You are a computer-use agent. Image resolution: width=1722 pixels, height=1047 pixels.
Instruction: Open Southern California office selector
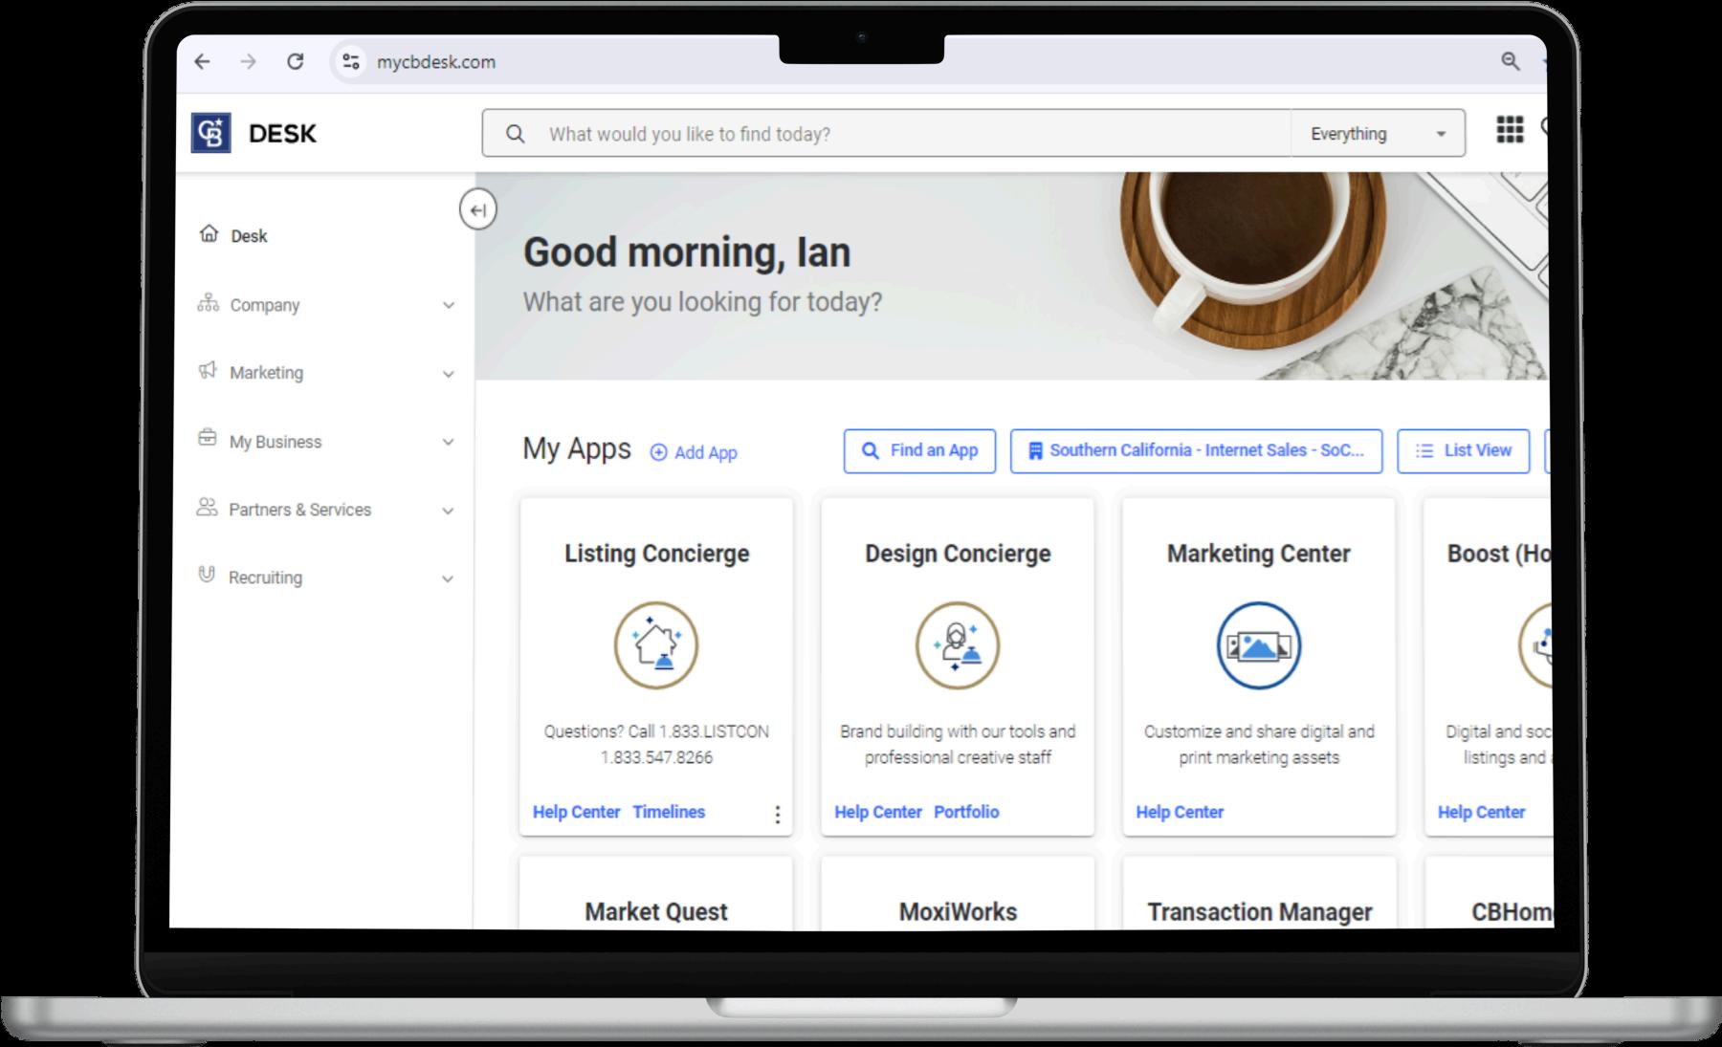(1196, 451)
